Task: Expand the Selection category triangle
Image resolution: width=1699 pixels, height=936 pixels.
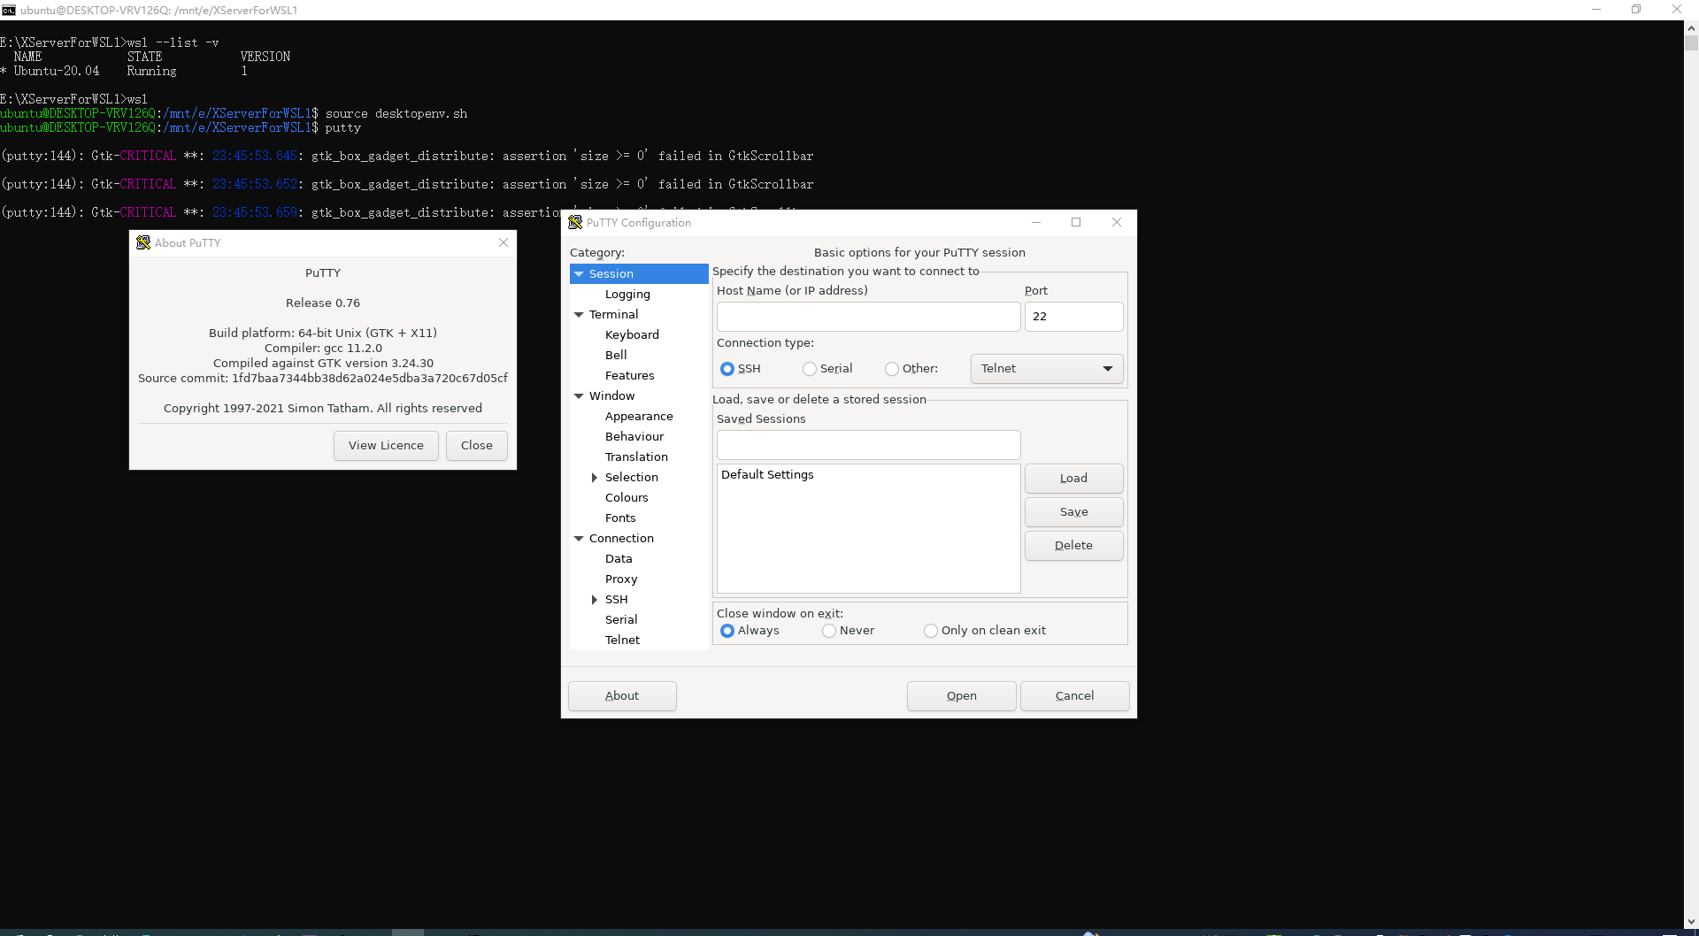Action: tap(595, 478)
